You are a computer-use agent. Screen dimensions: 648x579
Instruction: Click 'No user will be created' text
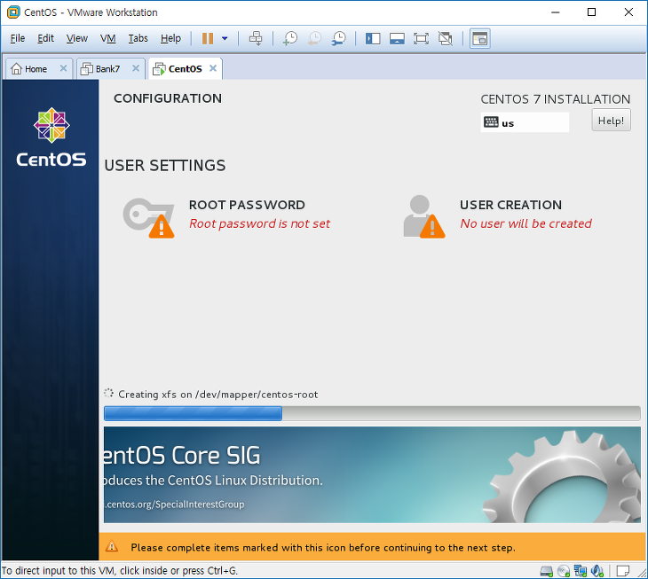526,223
